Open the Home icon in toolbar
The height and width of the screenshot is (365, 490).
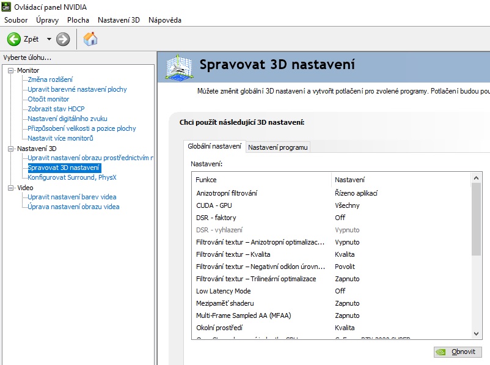[x=90, y=39]
